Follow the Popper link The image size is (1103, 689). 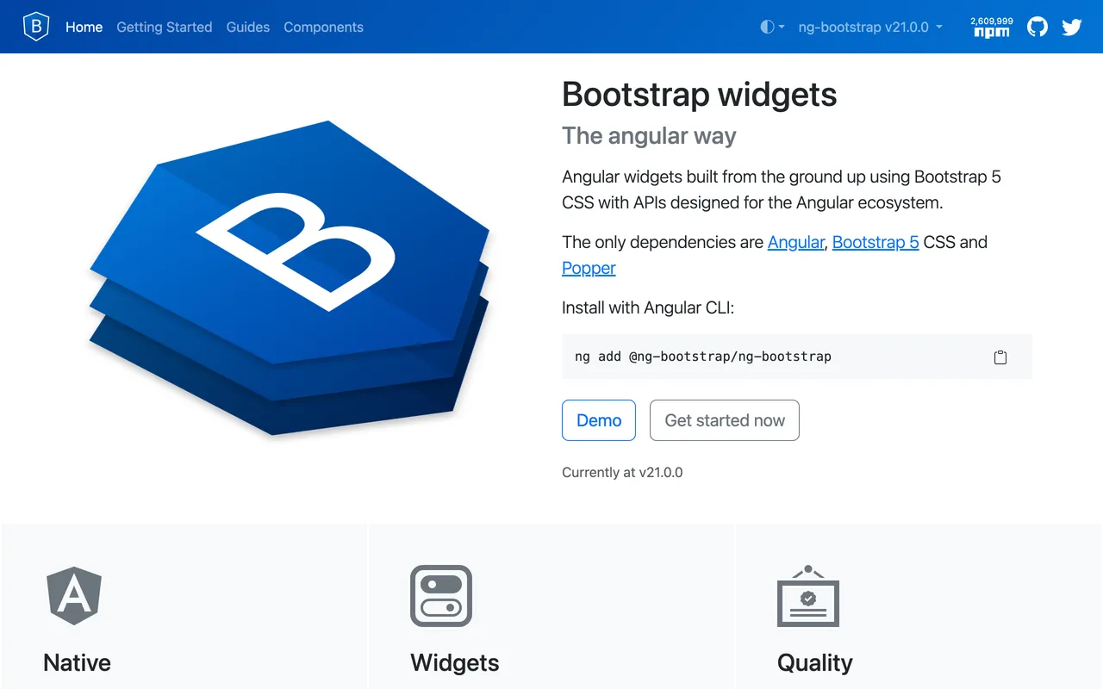(x=589, y=268)
